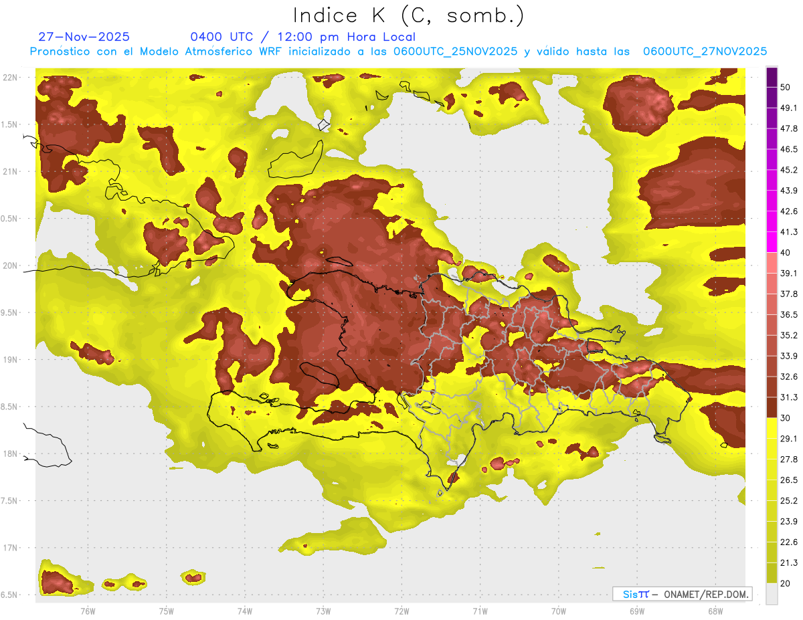Click the legend value '41.3'
803x620 pixels.
click(x=789, y=232)
